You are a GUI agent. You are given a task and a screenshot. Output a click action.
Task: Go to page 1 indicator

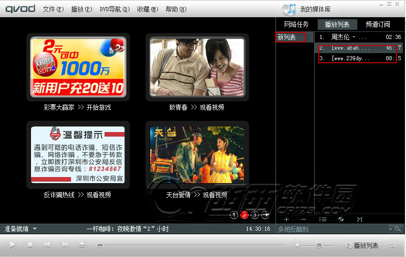click(x=234, y=215)
